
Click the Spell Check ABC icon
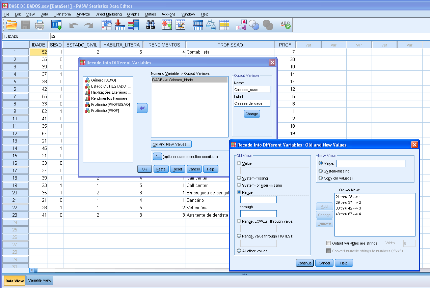pyautogui.click(x=285, y=25)
